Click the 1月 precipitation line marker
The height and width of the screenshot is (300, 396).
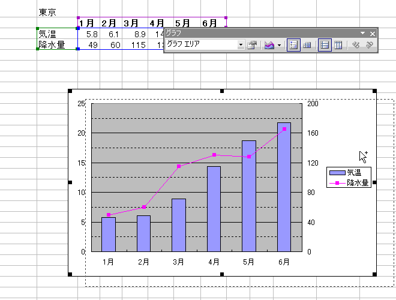click(109, 215)
